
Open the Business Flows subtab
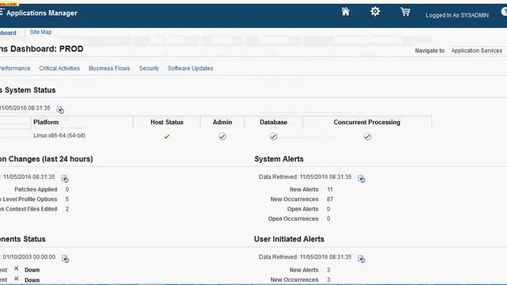click(x=109, y=69)
